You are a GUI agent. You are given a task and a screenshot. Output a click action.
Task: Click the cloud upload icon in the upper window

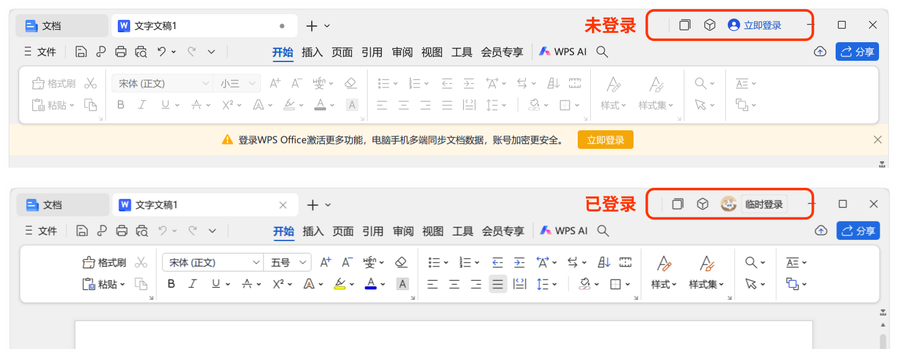click(x=820, y=51)
